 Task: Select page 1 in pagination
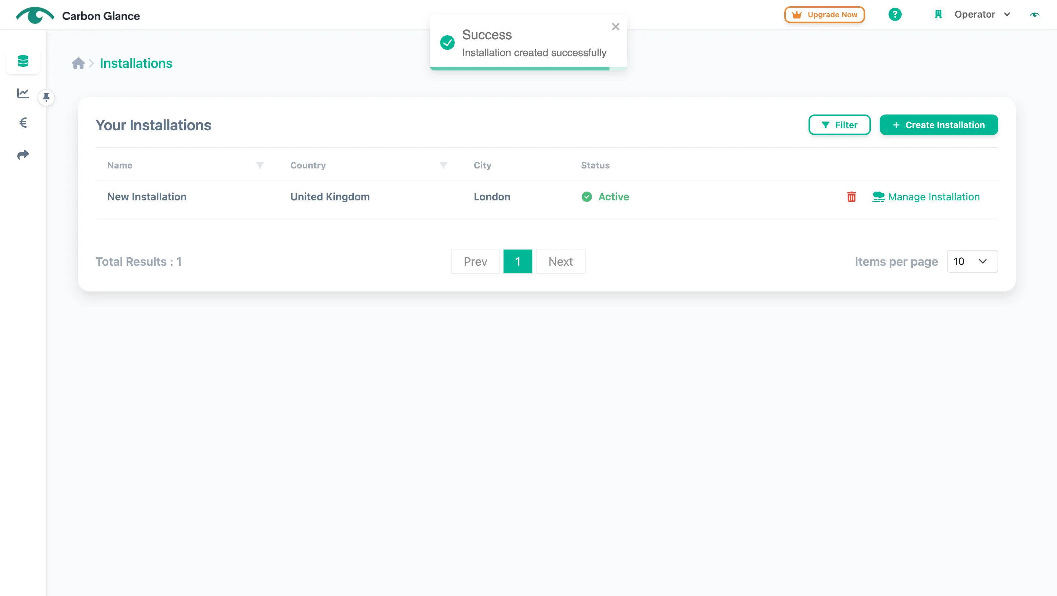(x=518, y=261)
